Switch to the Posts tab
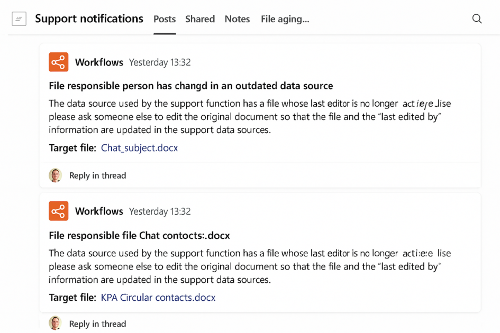Viewport: 500px width, 333px height. point(165,19)
